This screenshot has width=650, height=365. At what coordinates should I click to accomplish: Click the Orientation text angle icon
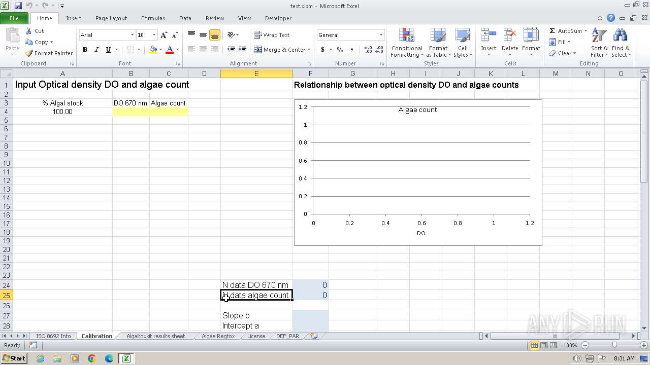tap(232, 35)
